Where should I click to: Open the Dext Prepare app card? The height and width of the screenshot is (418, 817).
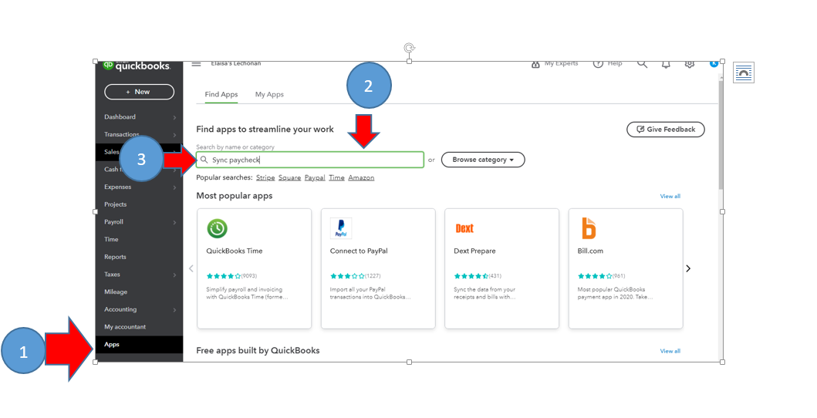(x=501, y=268)
